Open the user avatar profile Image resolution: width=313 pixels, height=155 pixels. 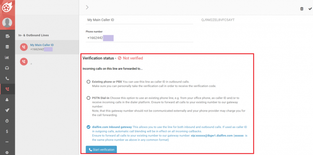click(x=7, y=23)
